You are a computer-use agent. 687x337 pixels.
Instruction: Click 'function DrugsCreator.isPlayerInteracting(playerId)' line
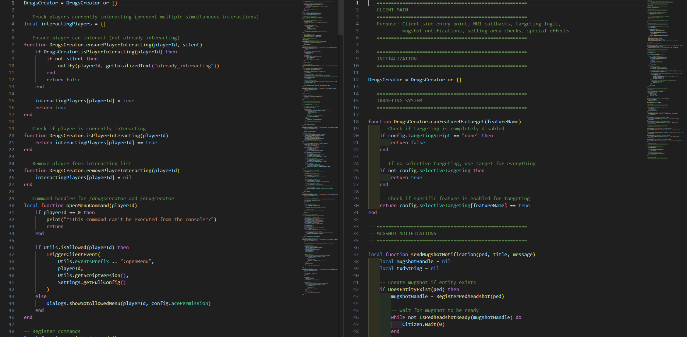click(x=96, y=136)
